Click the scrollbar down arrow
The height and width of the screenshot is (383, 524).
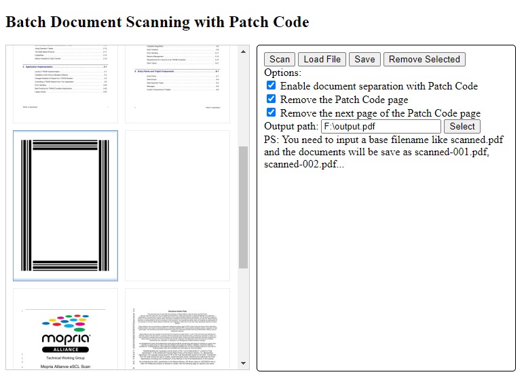pos(243,365)
